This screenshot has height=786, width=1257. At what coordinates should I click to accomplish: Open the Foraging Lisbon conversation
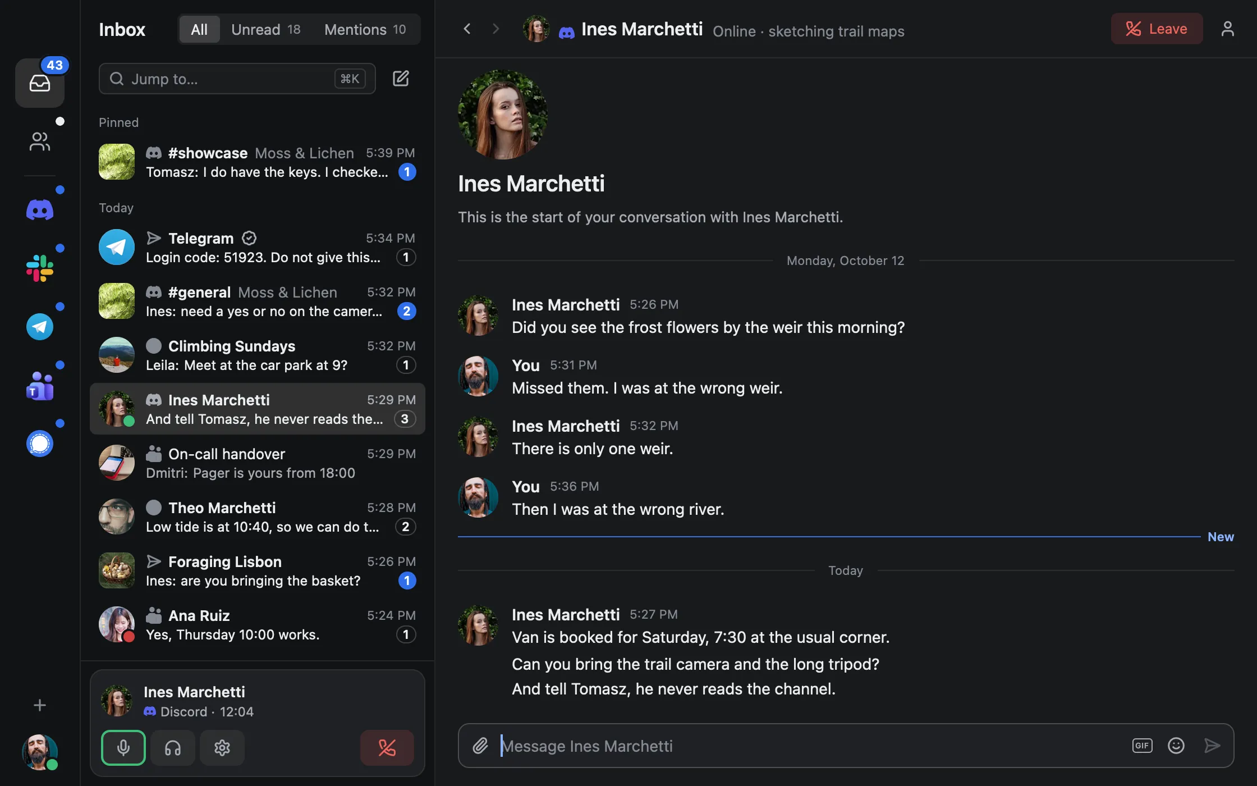258,570
